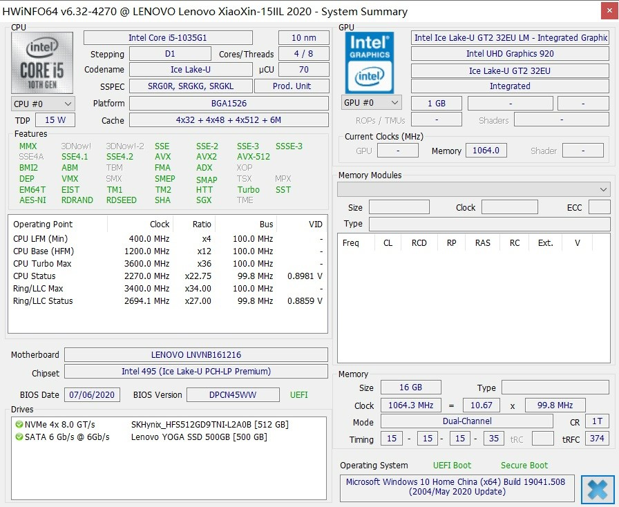Select the CPU LFM (Min) row
Screen dimensions: 619x507
[168, 239]
